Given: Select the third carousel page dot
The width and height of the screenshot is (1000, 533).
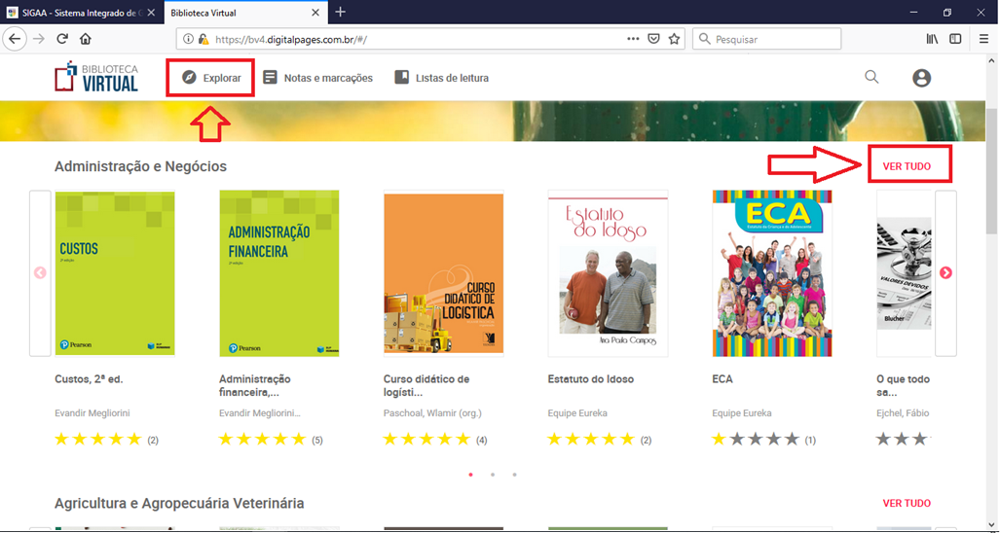Looking at the screenshot, I should point(514,475).
